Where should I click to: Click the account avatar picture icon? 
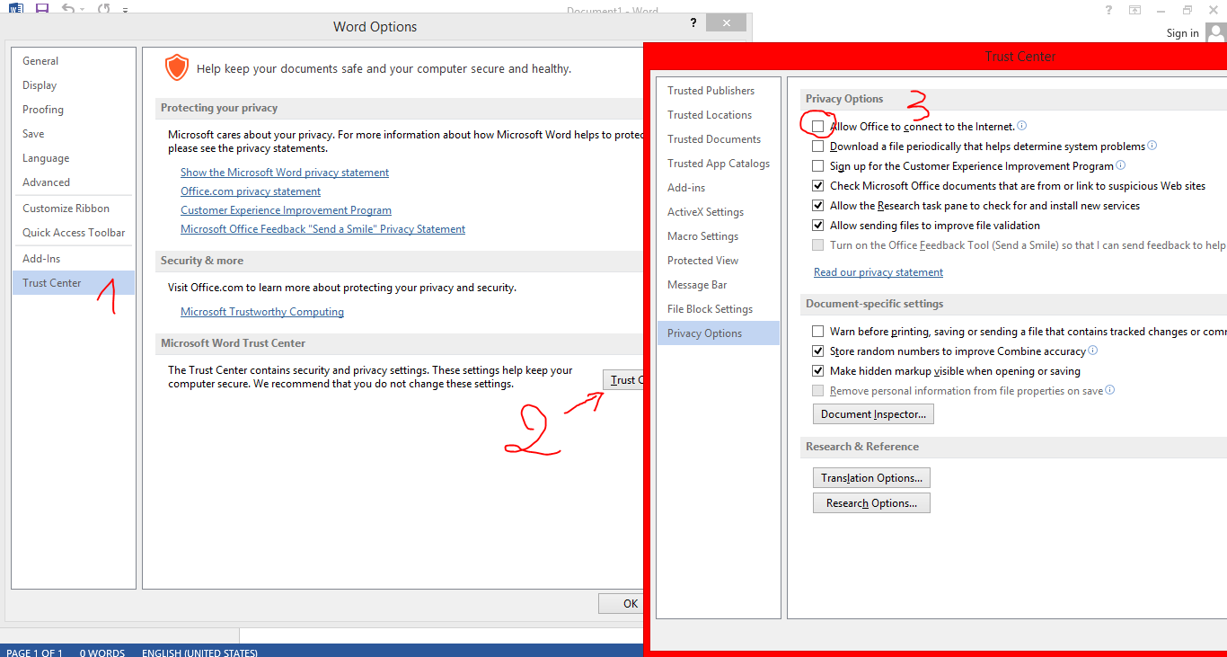coord(1215,33)
